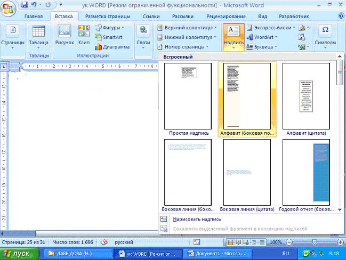346x260 pixels.
Task: Select the Простая надпись text box template
Action: [x=188, y=96]
